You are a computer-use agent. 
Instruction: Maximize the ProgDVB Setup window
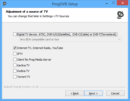pos(114,3)
